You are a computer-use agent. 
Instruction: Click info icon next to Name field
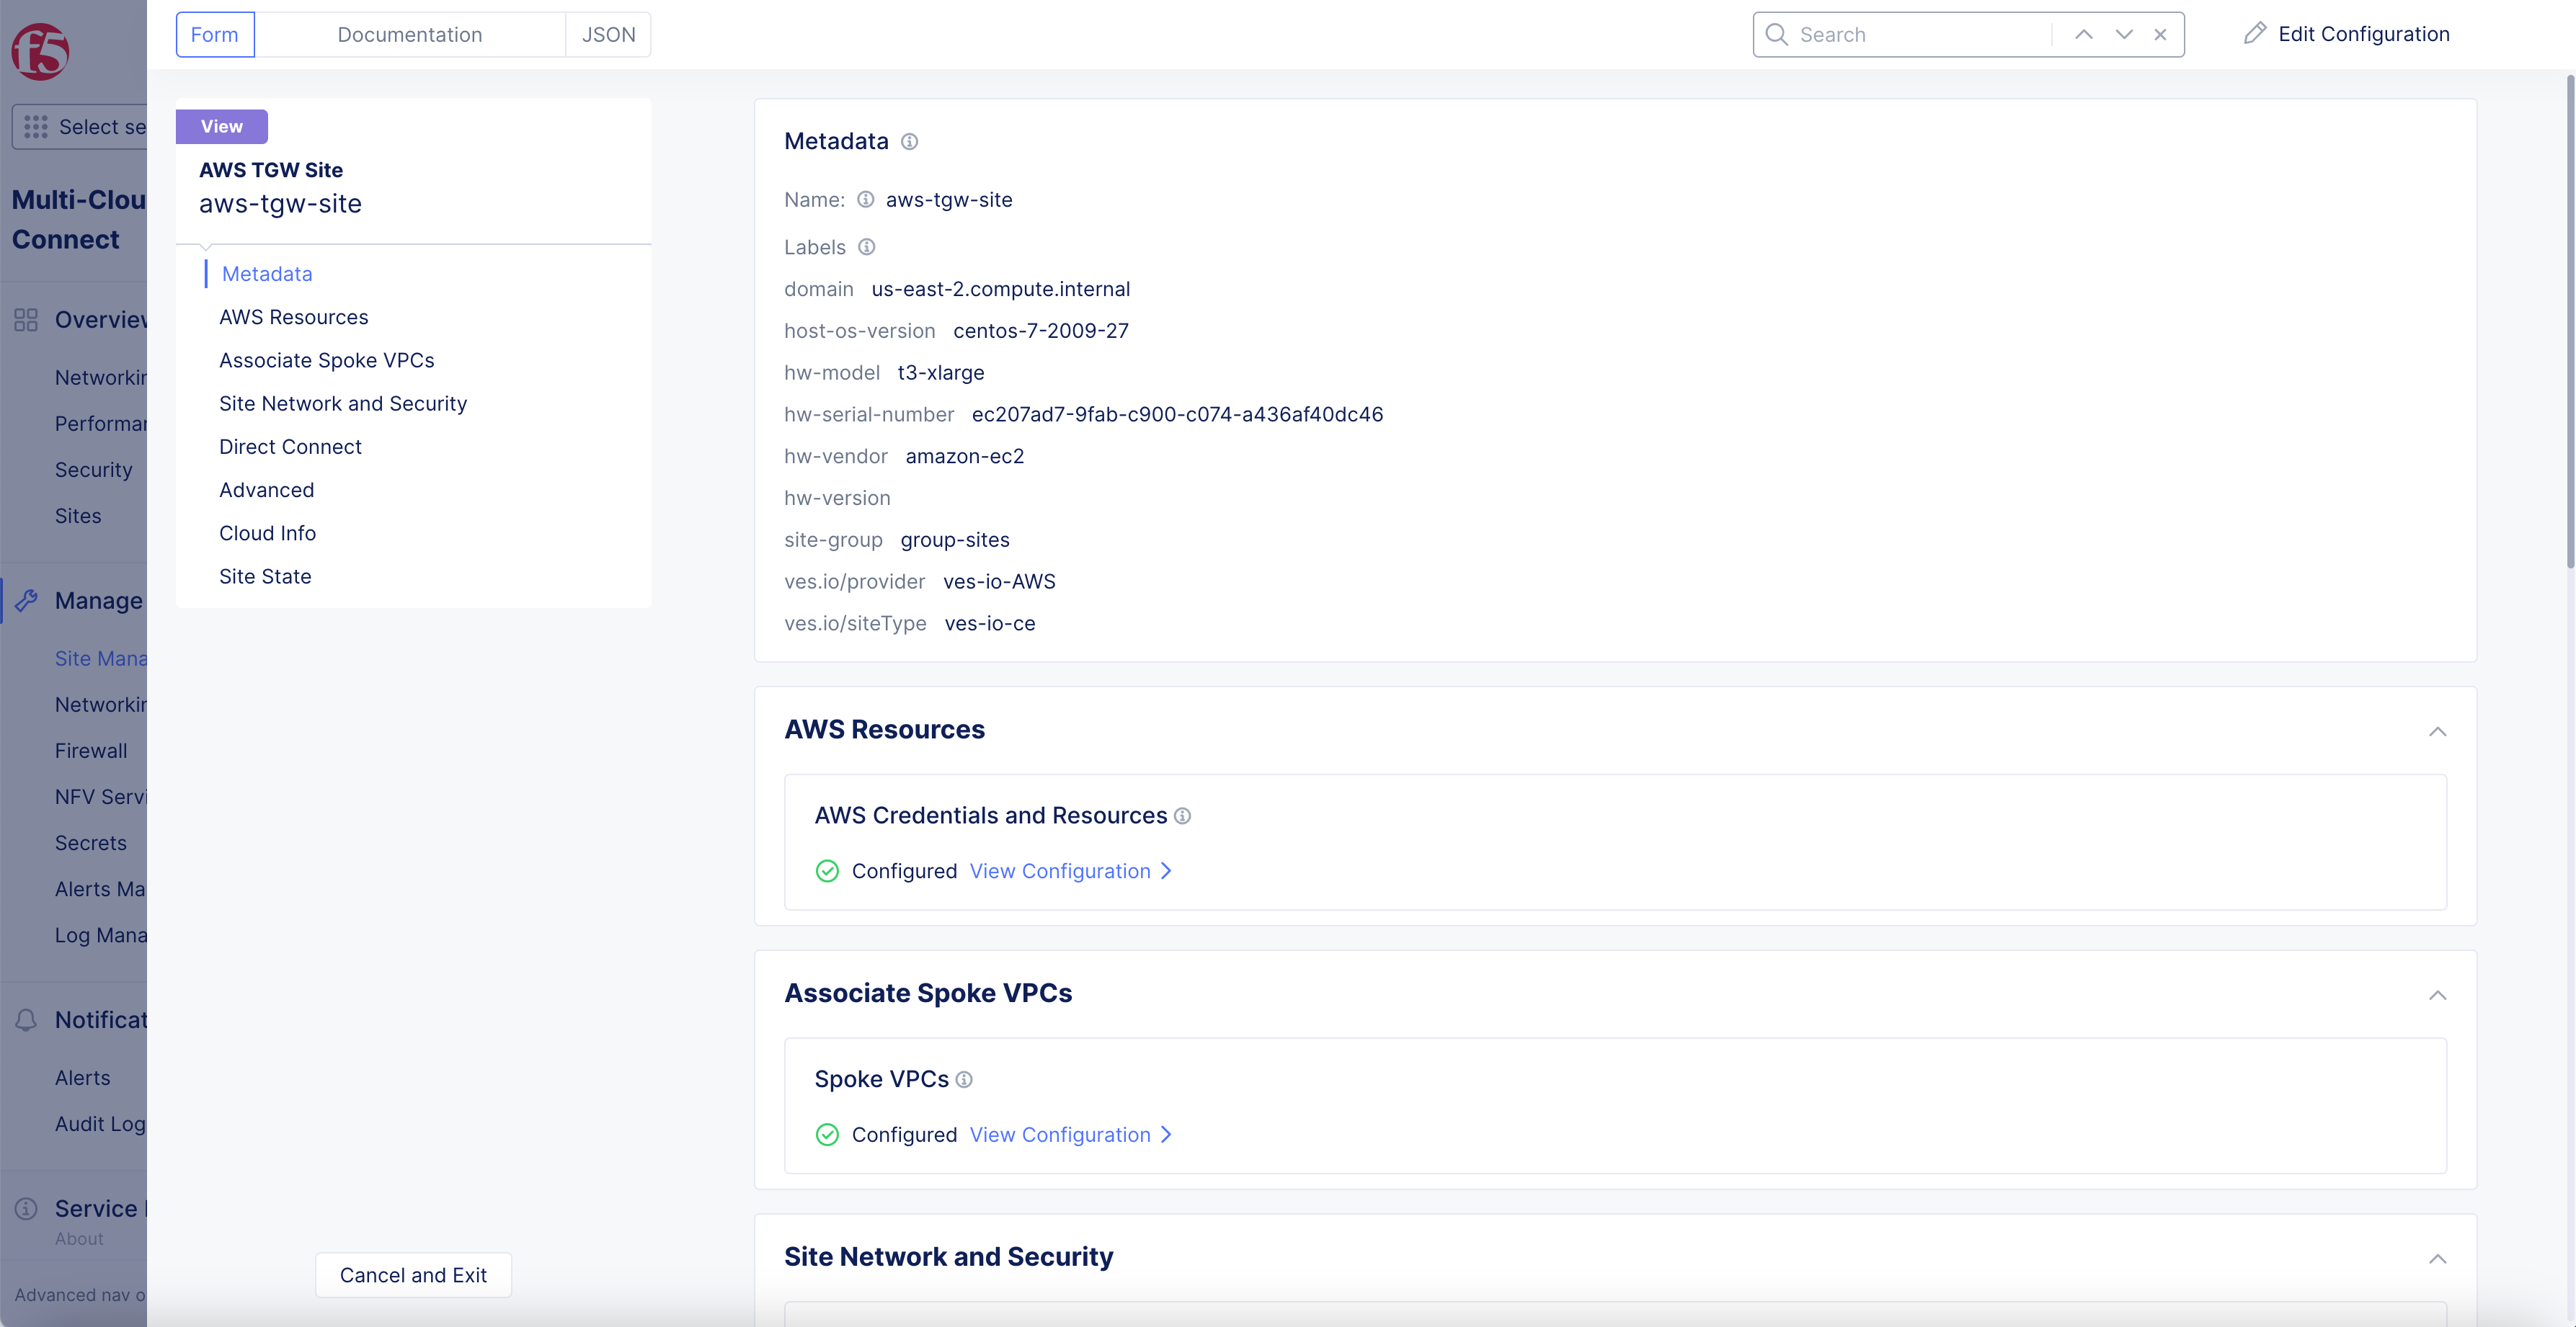point(866,200)
